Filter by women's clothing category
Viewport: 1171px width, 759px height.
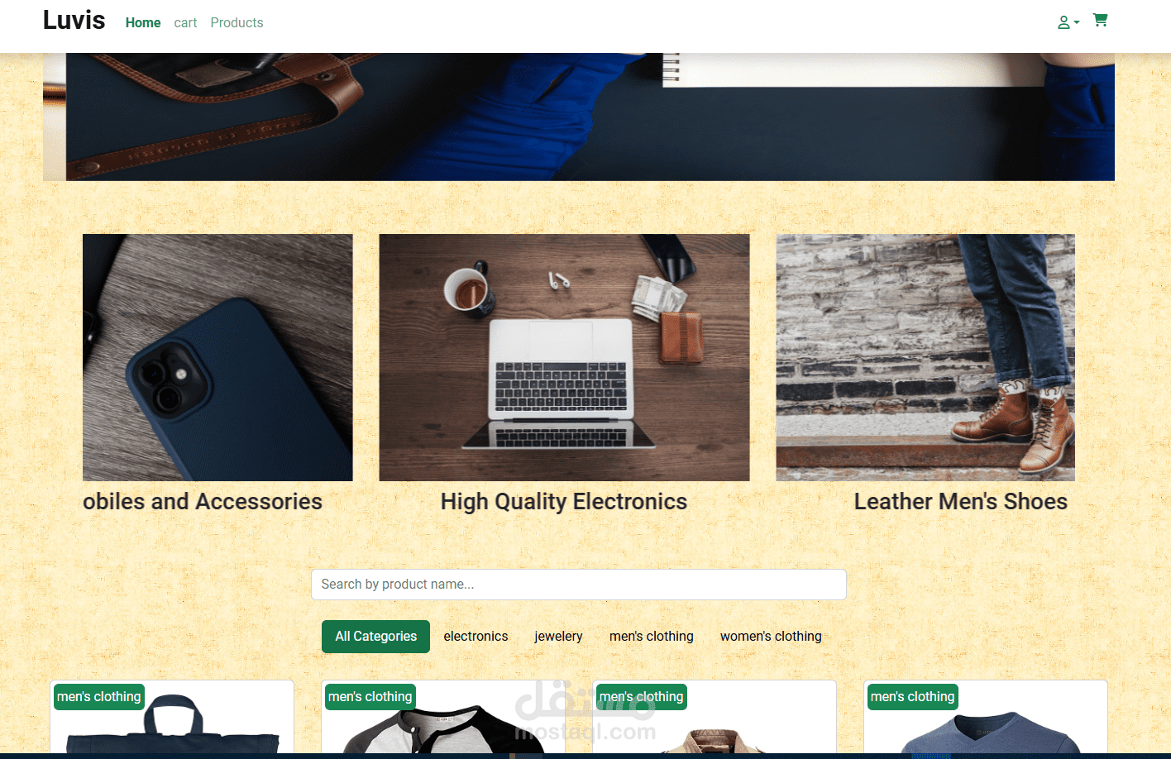click(771, 637)
